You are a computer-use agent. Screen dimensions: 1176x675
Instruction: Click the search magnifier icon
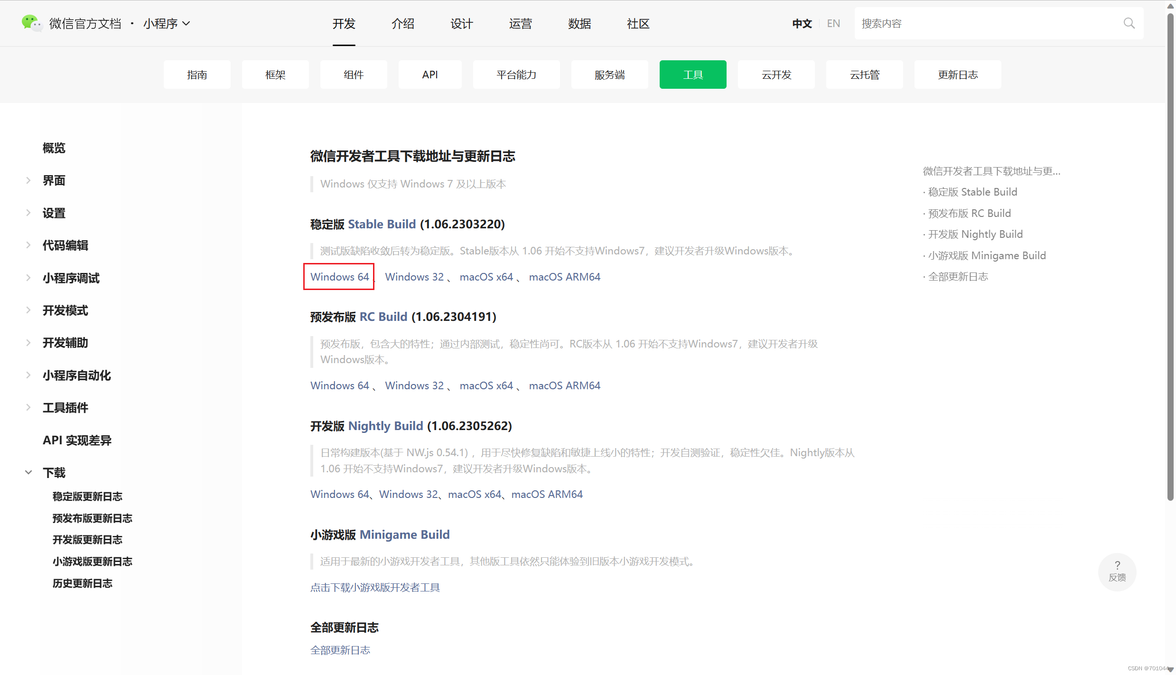tap(1129, 23)
